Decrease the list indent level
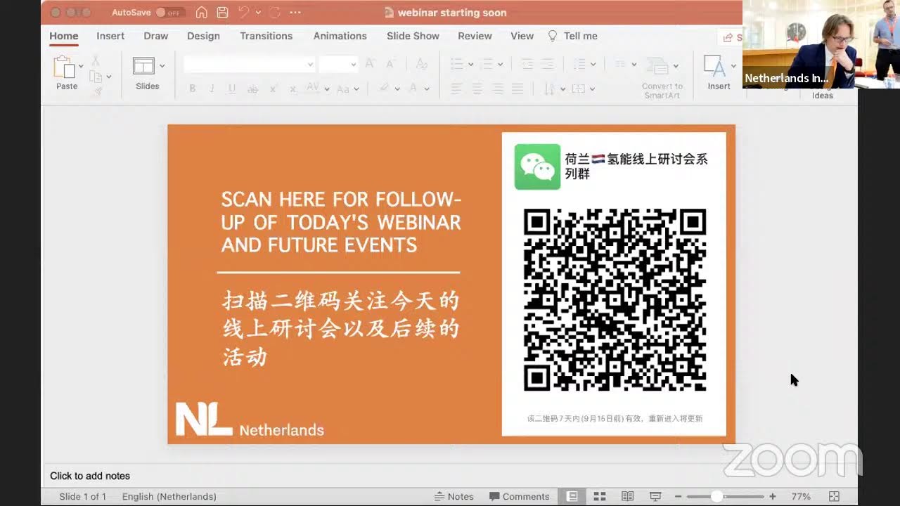 527,65
